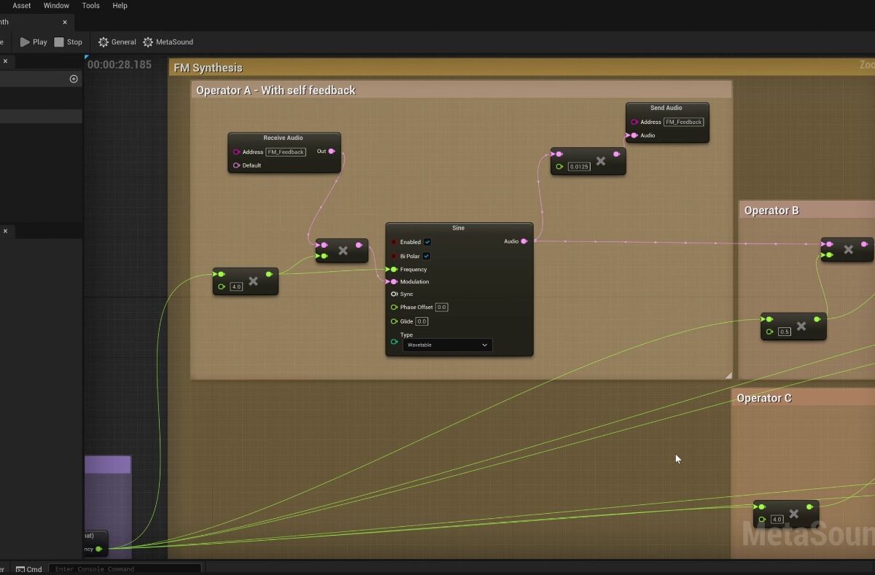Click resize handle of Operator A comment box
Viewport: 875px width, 575px height.
pyautogui.click(x=728, y=375)
